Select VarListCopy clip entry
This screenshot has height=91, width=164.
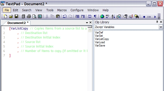(x=102, y=39)
